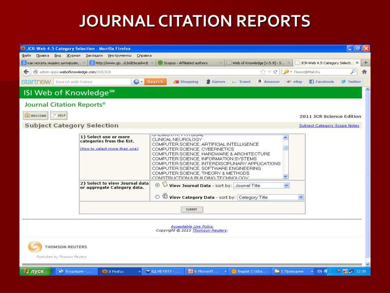Screen dimensions: 390x293
Task: Open the Travel toolbar shortcut
Action: pyautogui.click(x=241, y=82)
